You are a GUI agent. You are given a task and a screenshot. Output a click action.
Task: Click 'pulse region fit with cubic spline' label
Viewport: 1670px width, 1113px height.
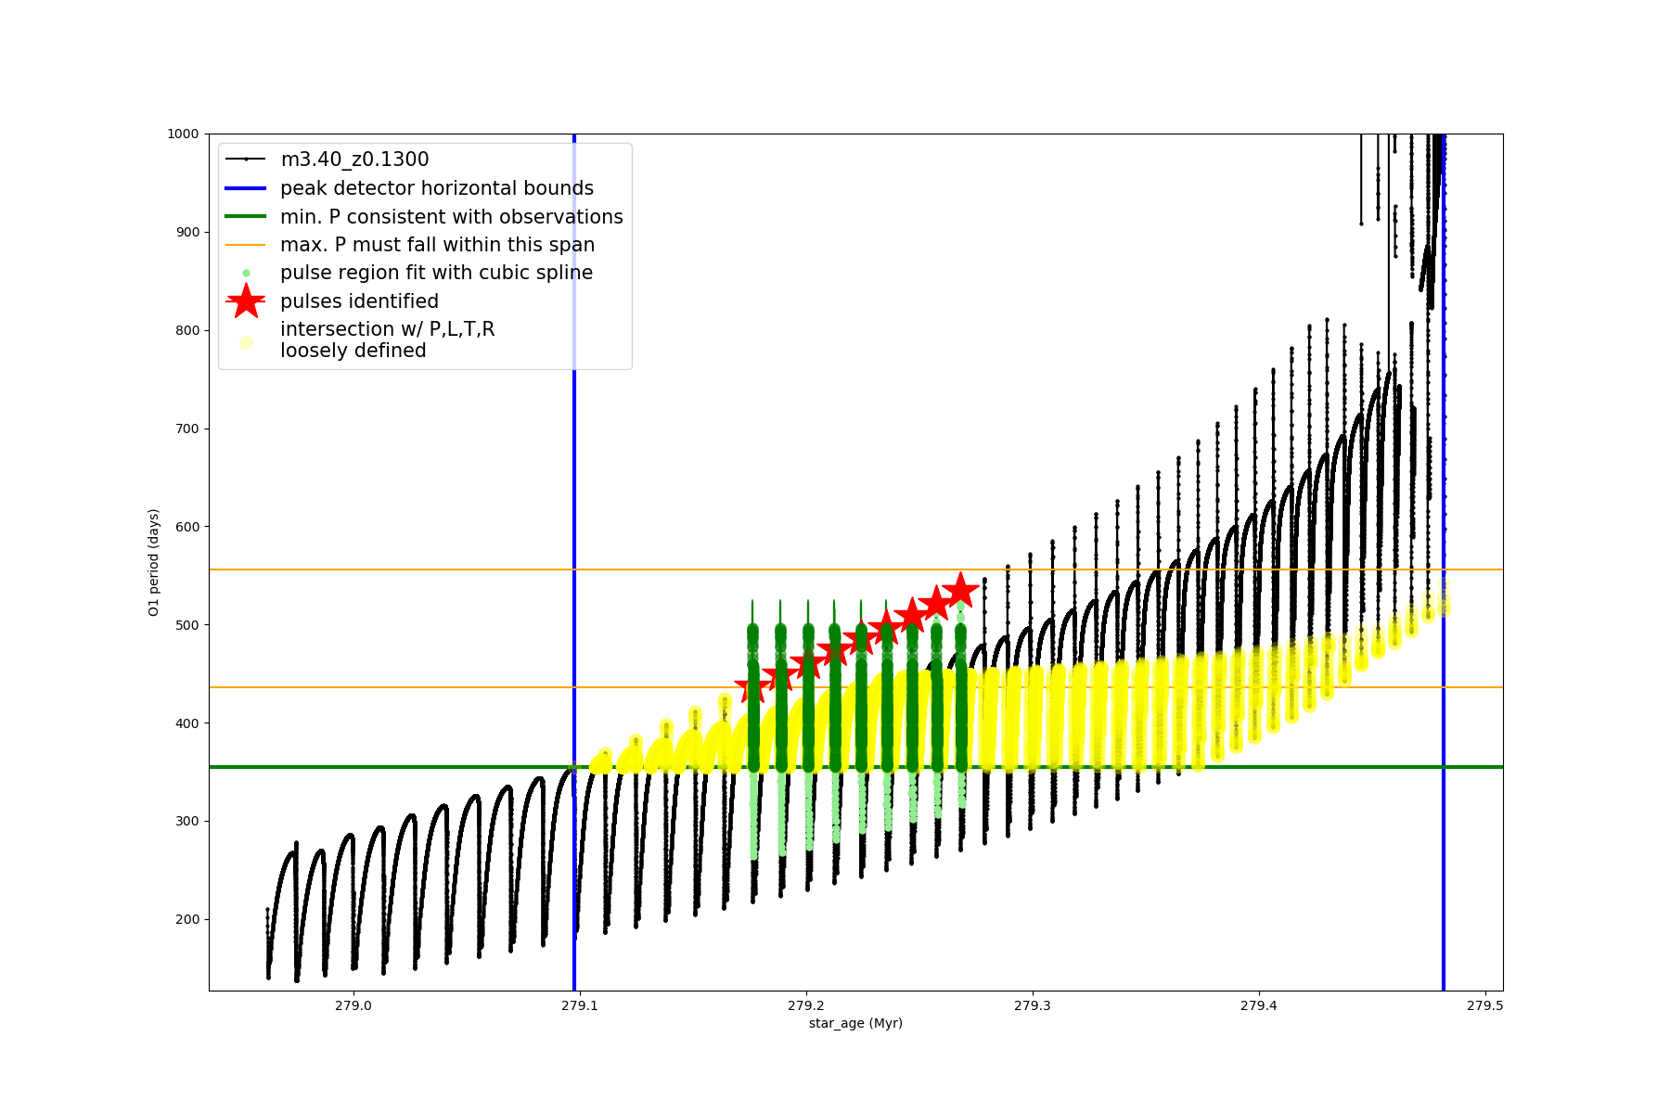click(x=436, y=273)
